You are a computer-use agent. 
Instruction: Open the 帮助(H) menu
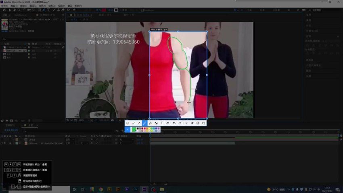coord(78,6)
